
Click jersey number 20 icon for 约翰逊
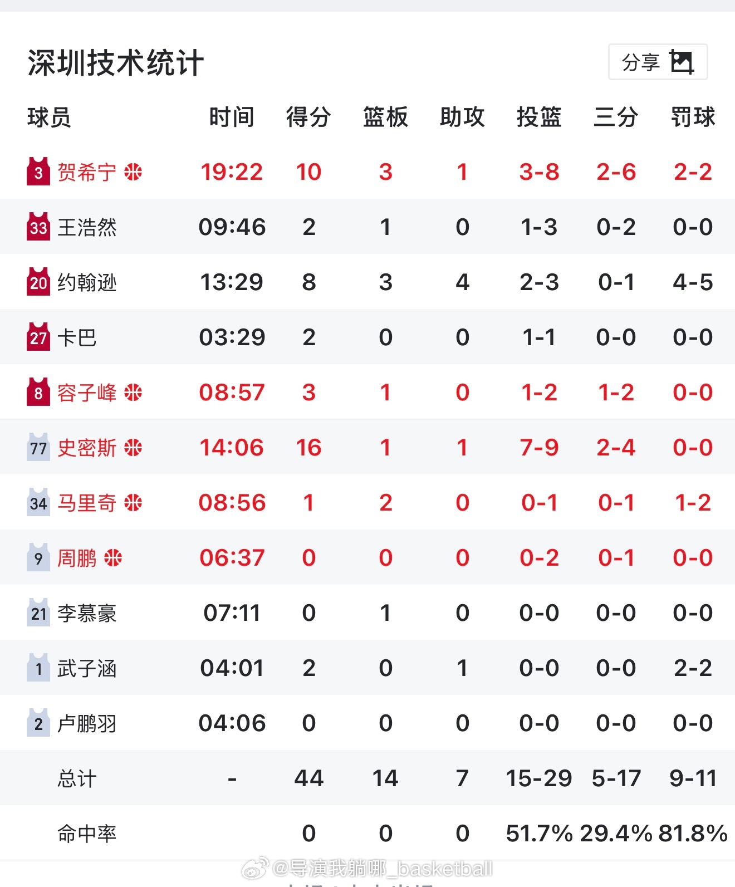pyautogui.click(x=38, y=282)
